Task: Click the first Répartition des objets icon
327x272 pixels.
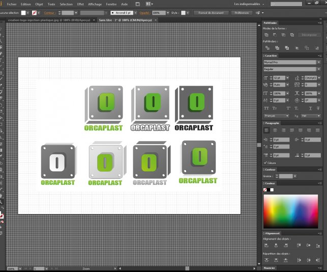Action: point(266,260)
